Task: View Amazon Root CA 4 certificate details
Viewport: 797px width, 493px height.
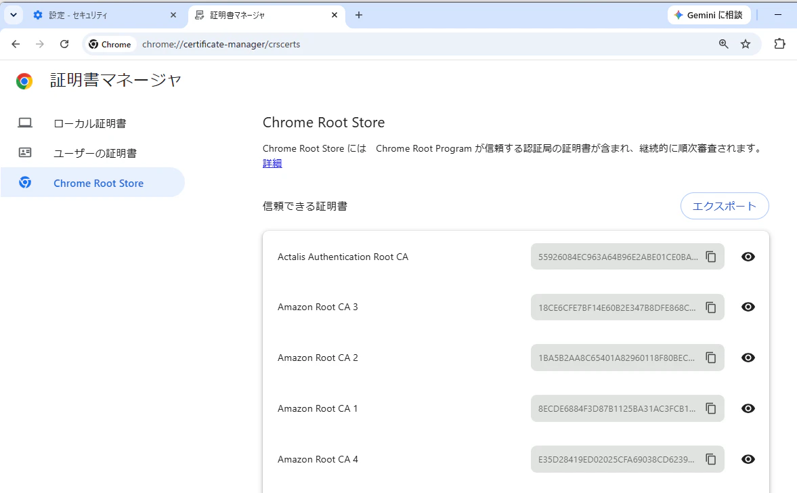Action: click(748, 459)
